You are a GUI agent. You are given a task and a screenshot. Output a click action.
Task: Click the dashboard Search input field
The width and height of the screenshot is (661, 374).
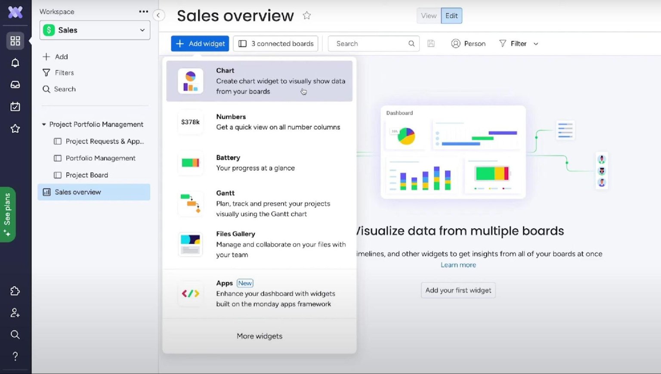coord(374,43)
